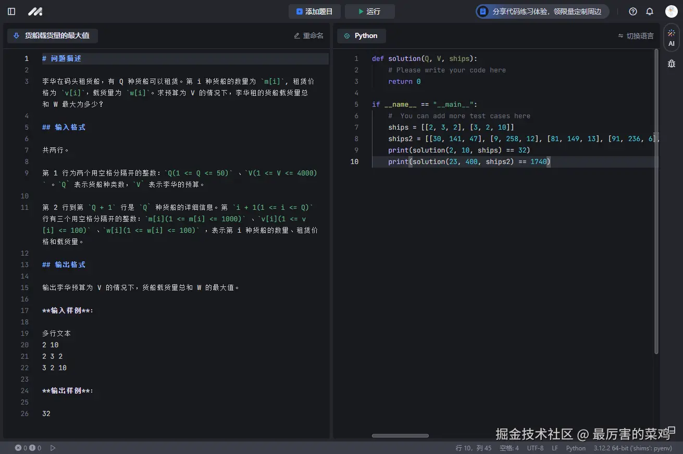Click the download icon beside the problem title
683x454 pixels.
[16, 35]
